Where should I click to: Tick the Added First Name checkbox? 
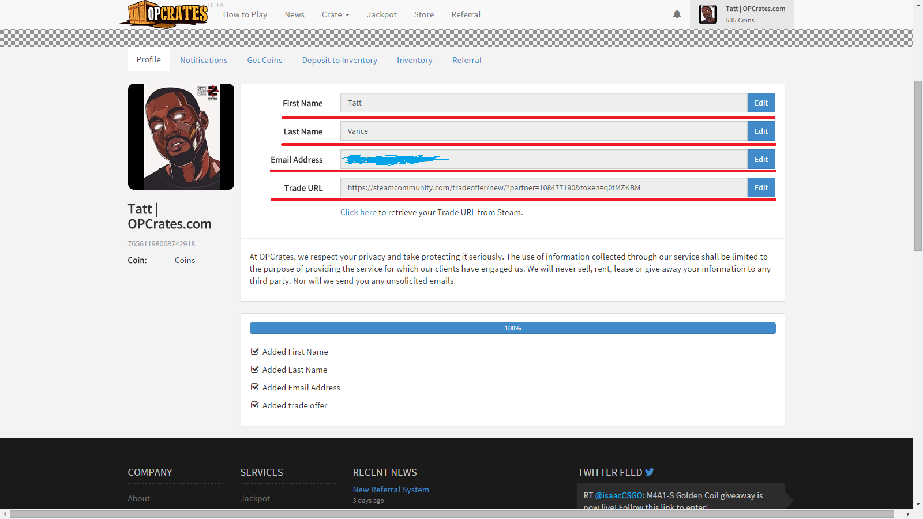(x=255, y=351)
